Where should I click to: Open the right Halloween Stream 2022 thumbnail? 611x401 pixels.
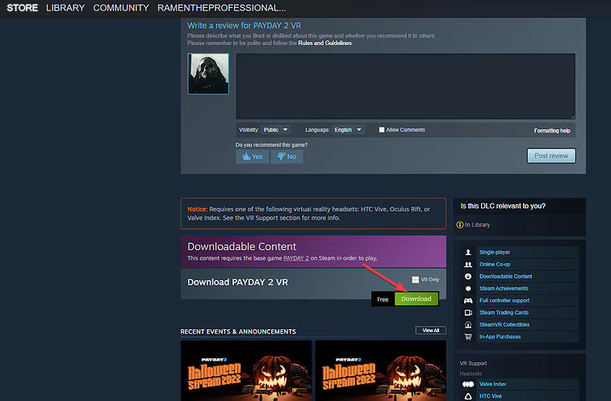(x=380, y=370)
